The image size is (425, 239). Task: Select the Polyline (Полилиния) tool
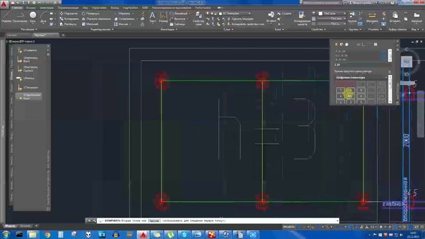pos(21,17)
